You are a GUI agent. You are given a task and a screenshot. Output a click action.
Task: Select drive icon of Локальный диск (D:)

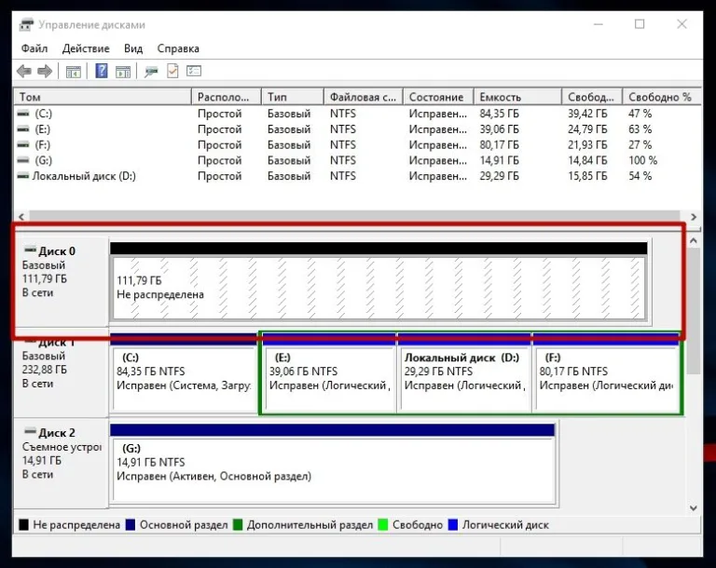click(22, 176)
